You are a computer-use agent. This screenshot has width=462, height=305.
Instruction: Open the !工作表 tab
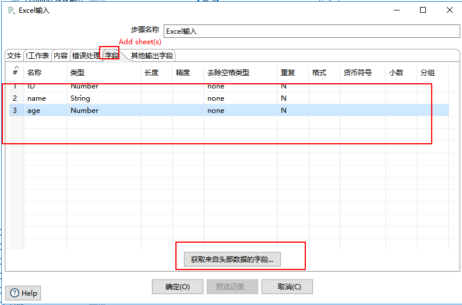point(37,56)
